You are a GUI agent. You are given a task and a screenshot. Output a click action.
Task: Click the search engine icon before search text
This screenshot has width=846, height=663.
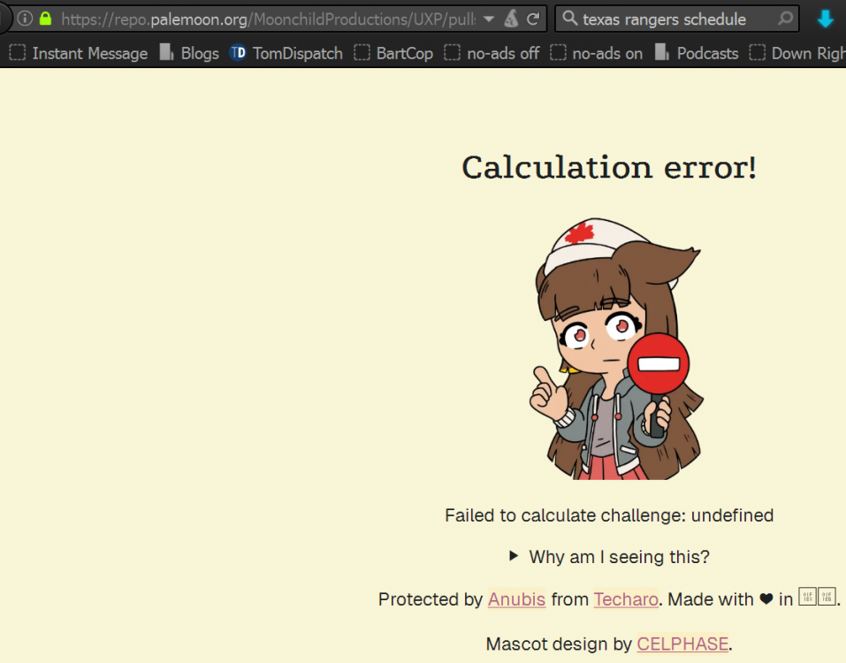pos(570,19)
